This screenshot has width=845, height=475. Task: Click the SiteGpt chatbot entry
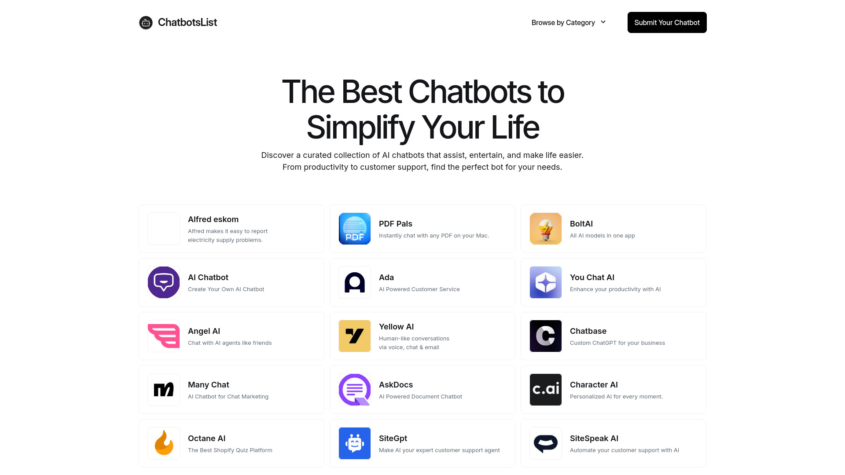click(x=422, y=443)
